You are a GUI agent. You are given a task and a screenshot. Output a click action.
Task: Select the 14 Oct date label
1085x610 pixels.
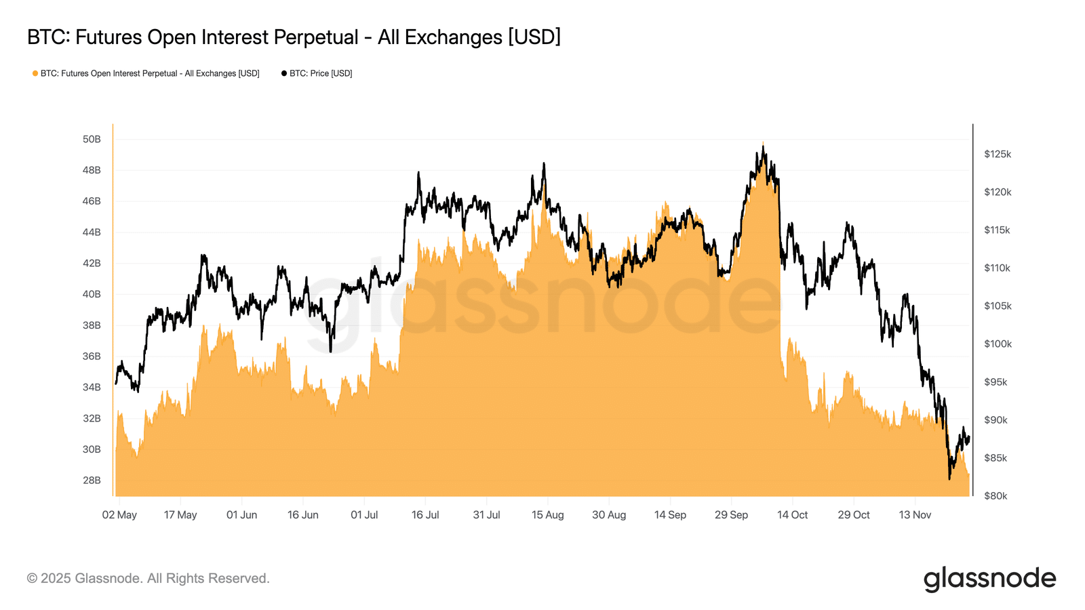(792, 514)
